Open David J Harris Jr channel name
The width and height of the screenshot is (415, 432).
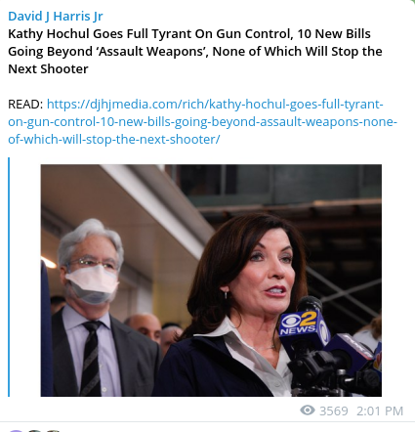(x=56, y=16)
